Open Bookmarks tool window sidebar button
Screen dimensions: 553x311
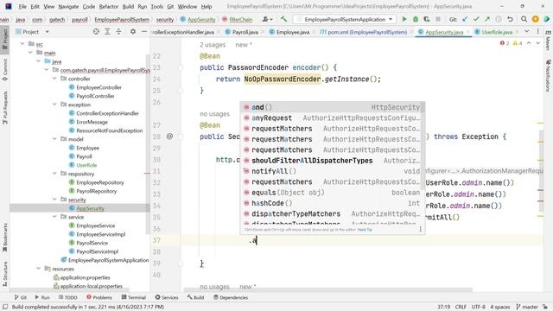click(5, 238)
